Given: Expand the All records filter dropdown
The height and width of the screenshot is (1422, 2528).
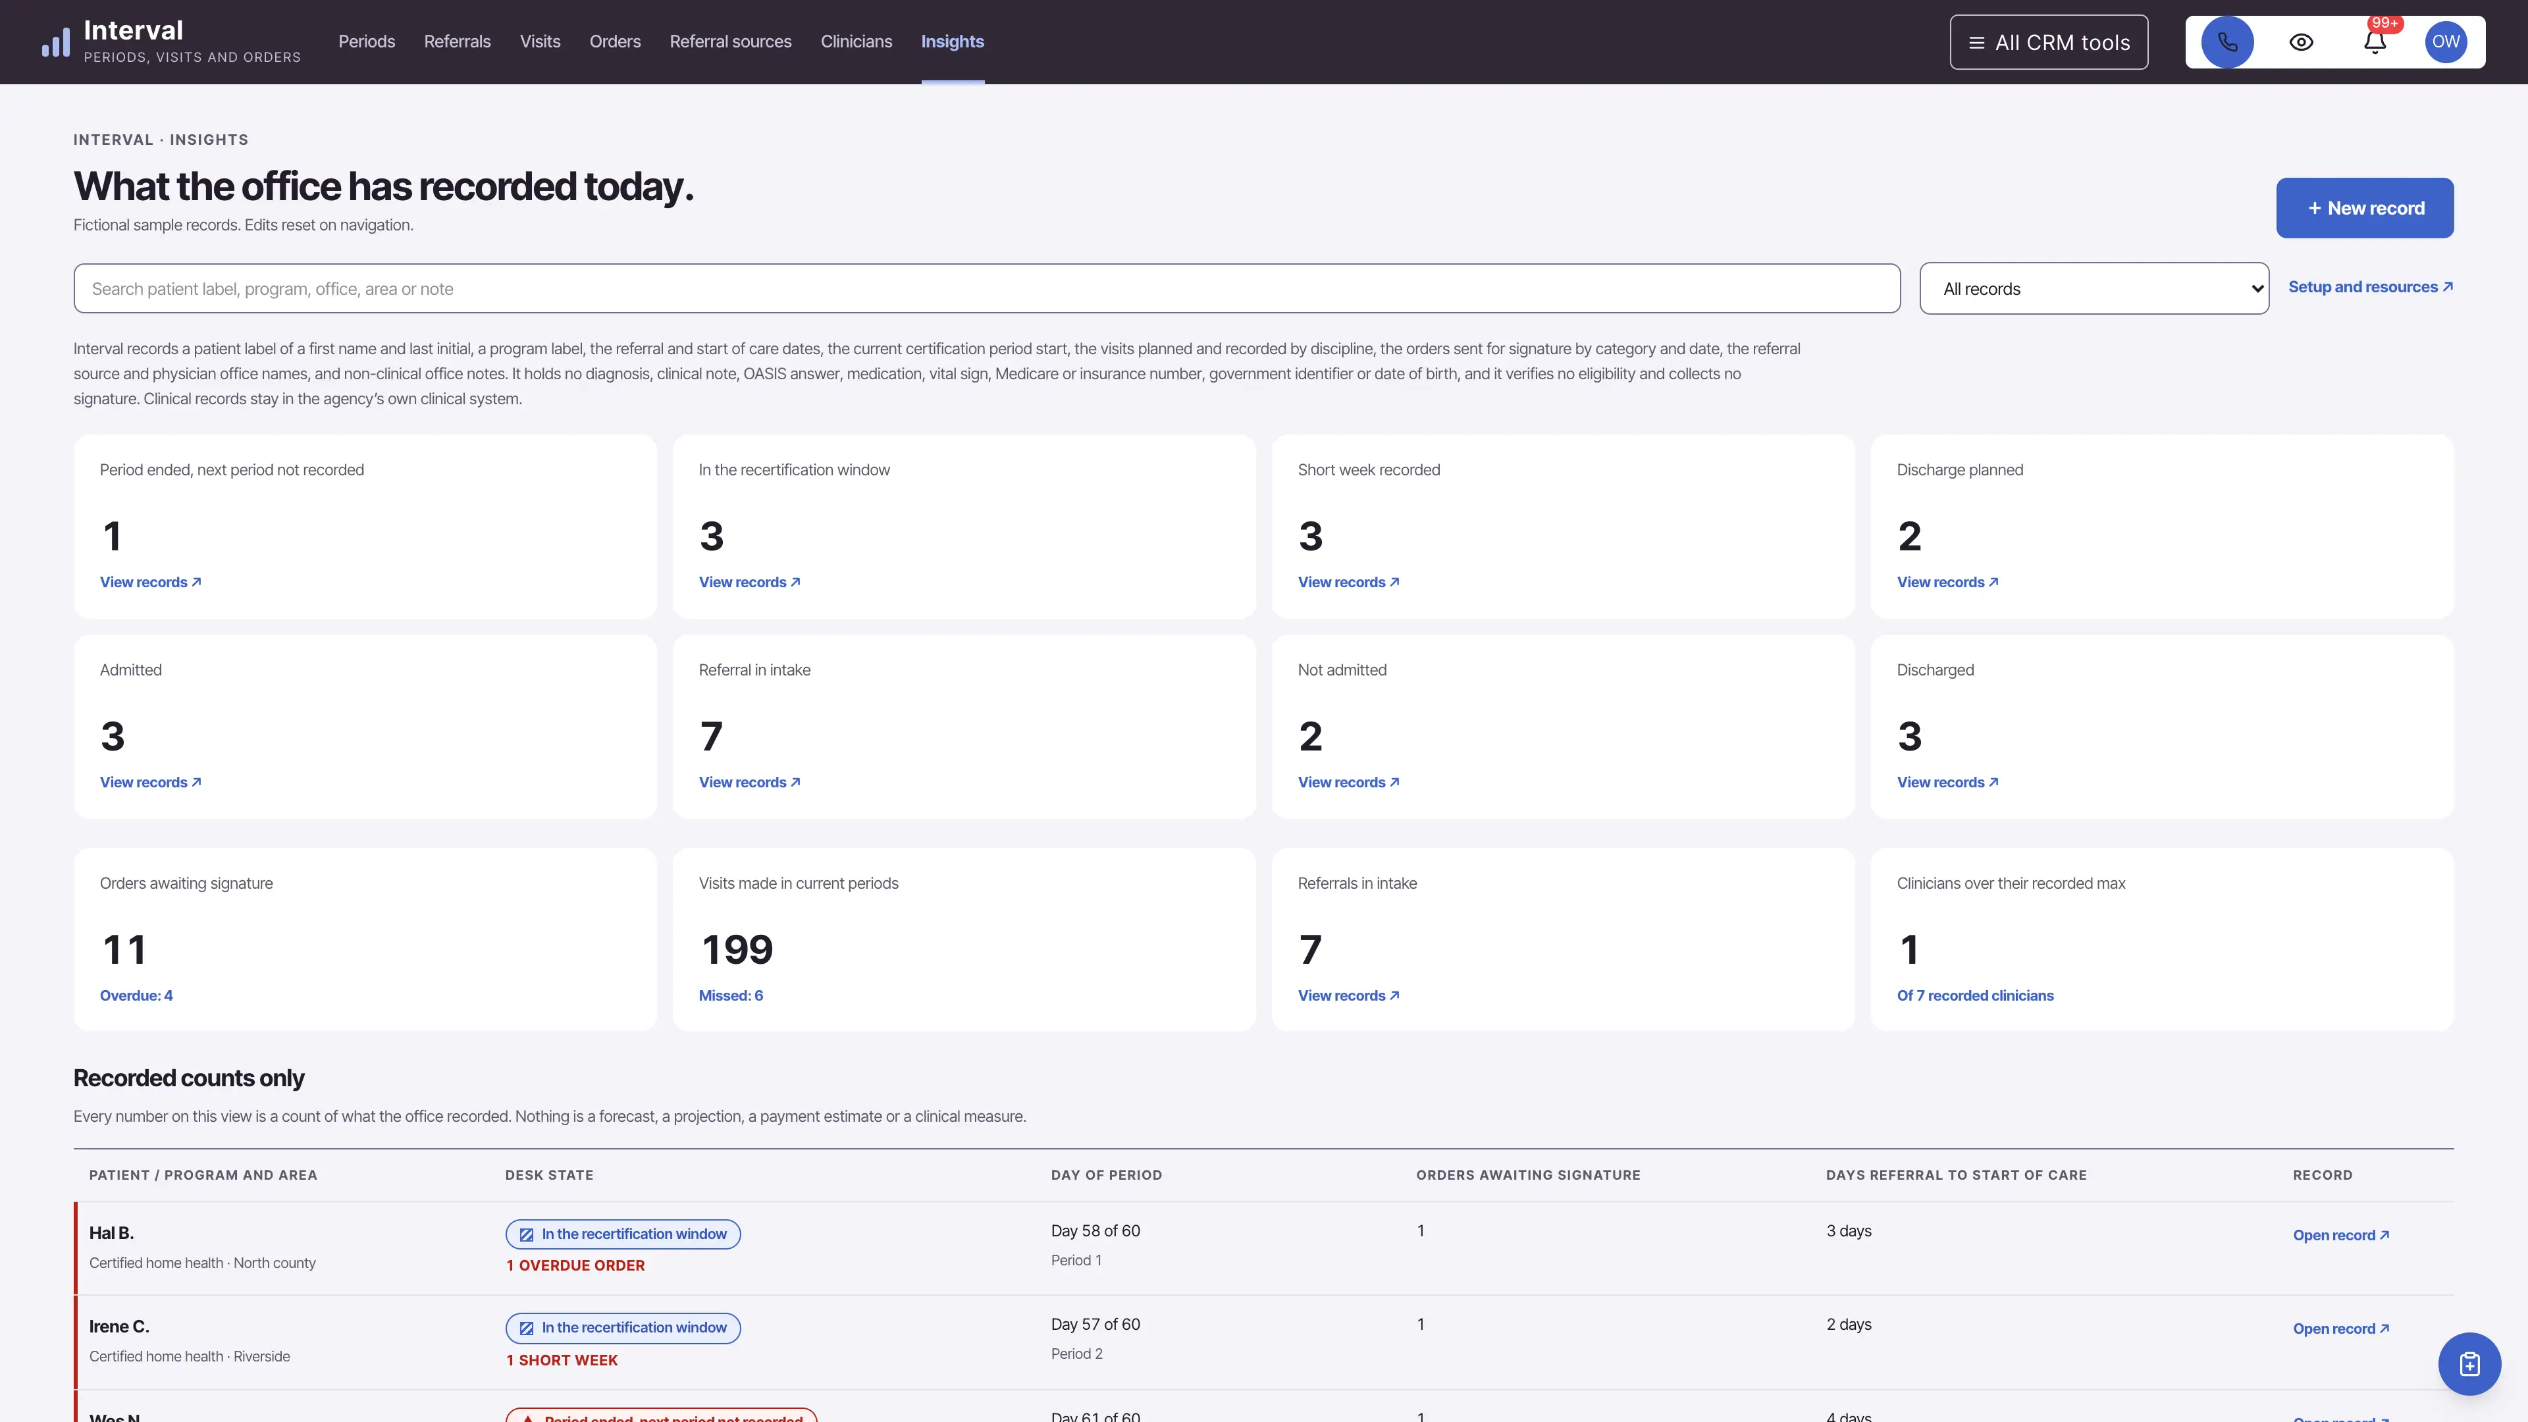Looking at the screenshot, I should [x=2093, y=288].
